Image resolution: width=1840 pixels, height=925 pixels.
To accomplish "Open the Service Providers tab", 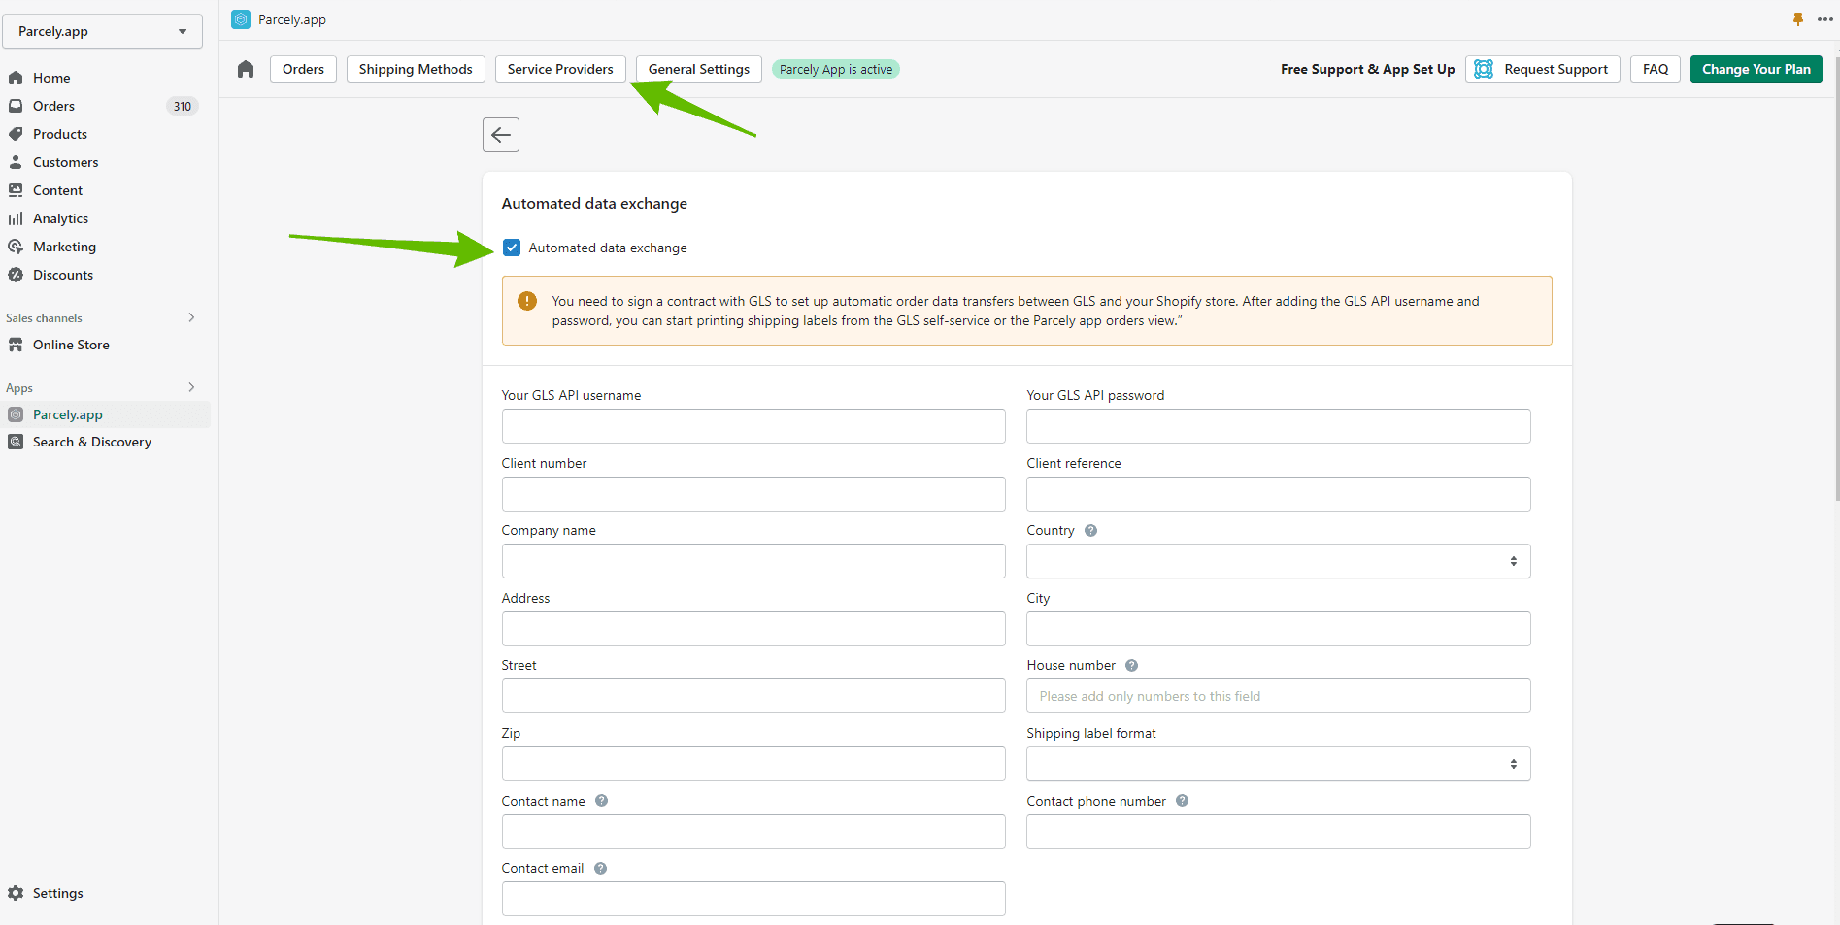I will 560,69.
